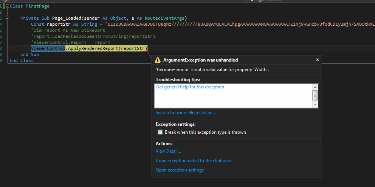The image size is (375, 187).
Task: Click the troubleshooting tips scroll up arrow
Action: 315,87
